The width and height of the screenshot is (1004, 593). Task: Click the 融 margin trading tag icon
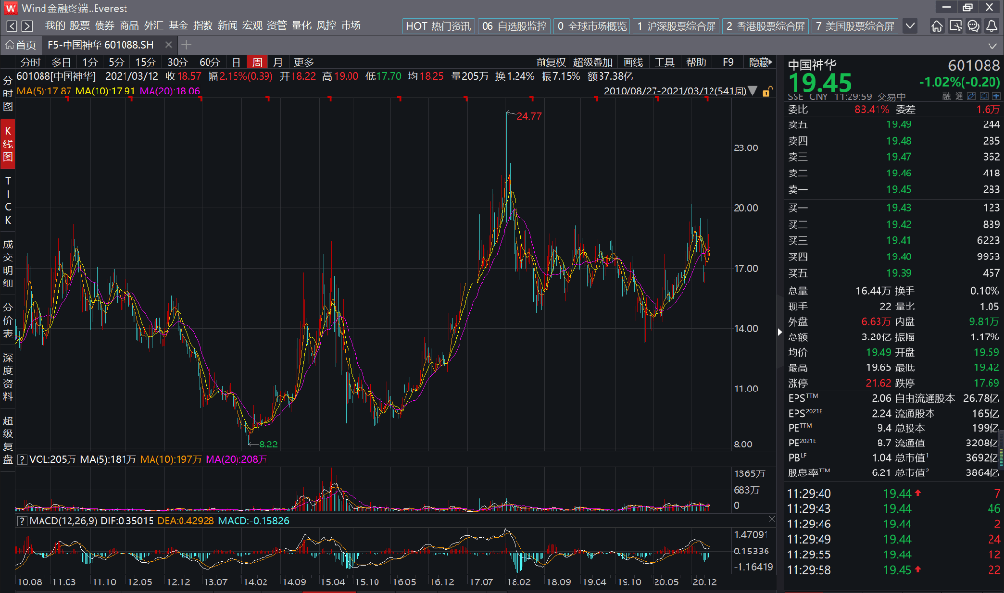point(947,96)
